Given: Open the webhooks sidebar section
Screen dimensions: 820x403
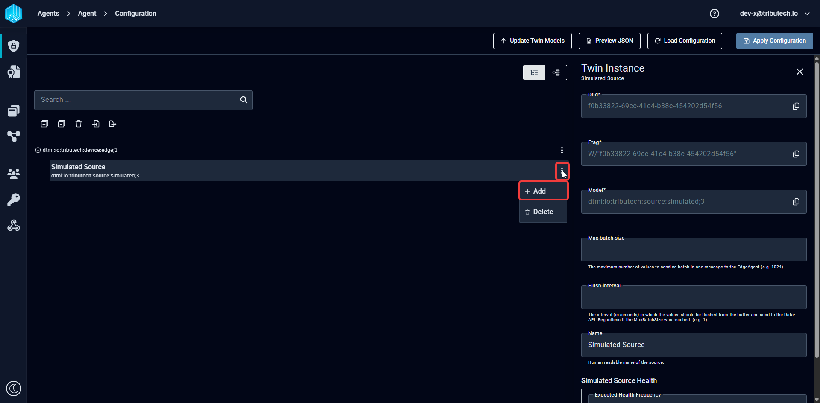Looking at the screenshot, I should pos(14,225).
